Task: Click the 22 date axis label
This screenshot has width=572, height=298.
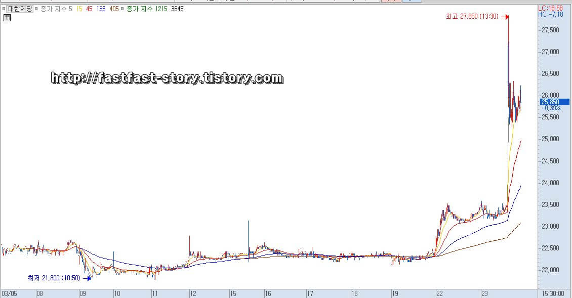Action: pos(439,293)
